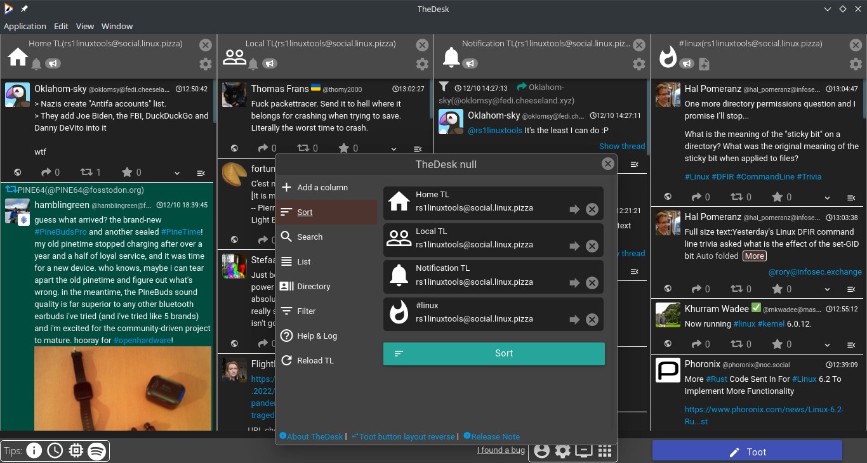Toggle the notification bell in Local TL header
Viewport: 867px width, 463px height.
(253, 64)
